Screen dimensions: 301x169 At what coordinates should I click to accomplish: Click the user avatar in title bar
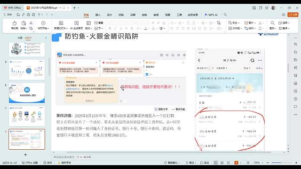coord(273,8)
